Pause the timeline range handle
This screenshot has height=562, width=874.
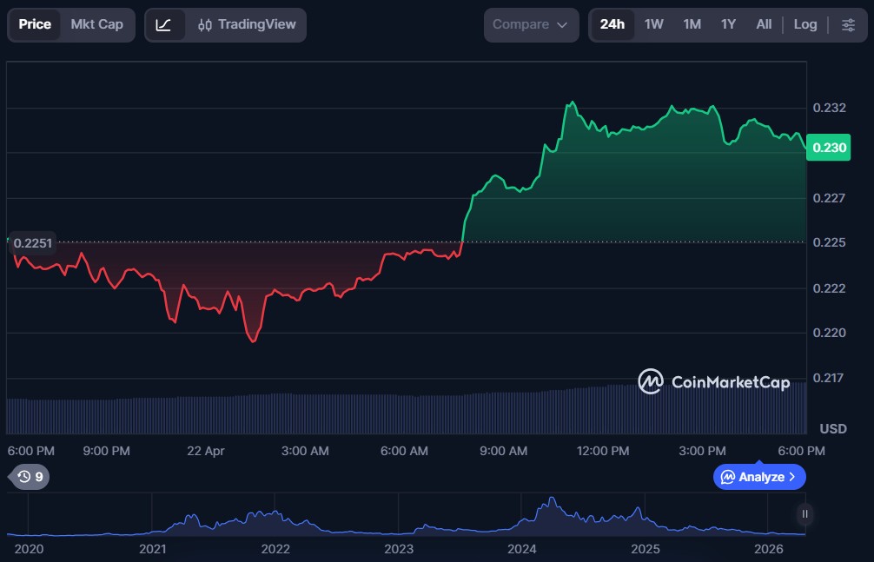pyautogui.click(x=805, y=514)
